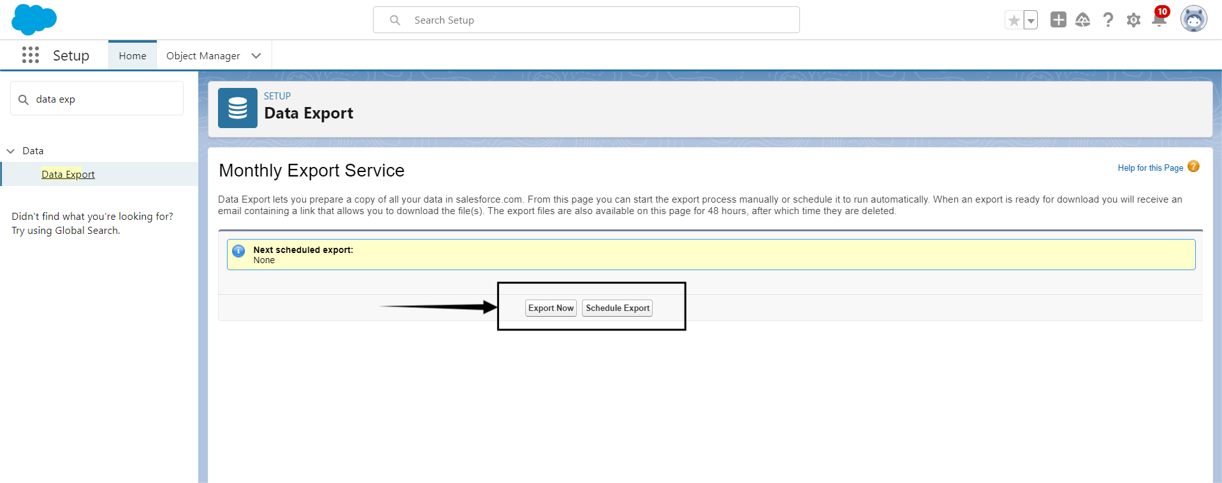The height and width of the screenshot is (483, 1222).
Task: Click the 'Try using Global Search.' text
Action: pos(66,231)
